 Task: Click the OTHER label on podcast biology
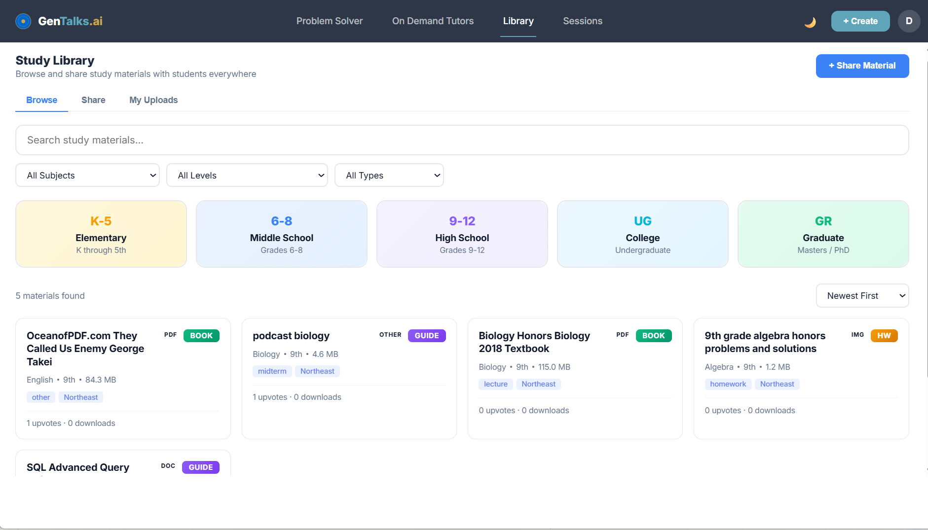tap(390, 335)
